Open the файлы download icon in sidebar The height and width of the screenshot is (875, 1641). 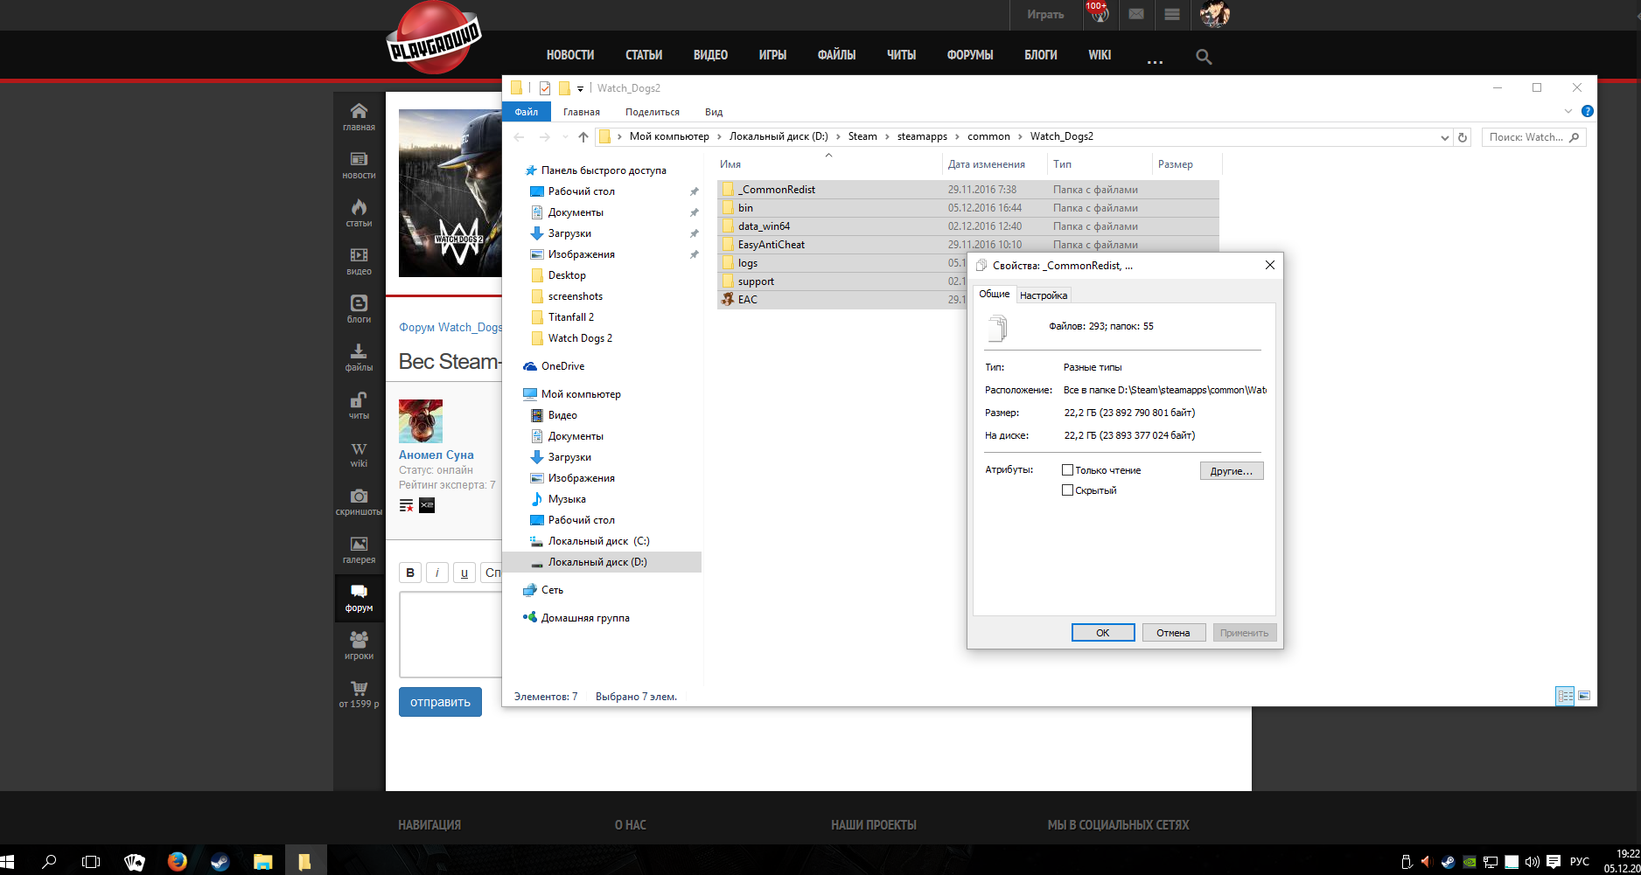pyautogui.click(x=359, y=358)
